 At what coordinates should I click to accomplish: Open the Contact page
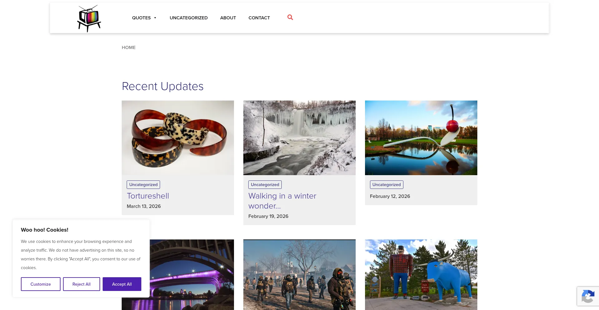(x=259, y=18)
